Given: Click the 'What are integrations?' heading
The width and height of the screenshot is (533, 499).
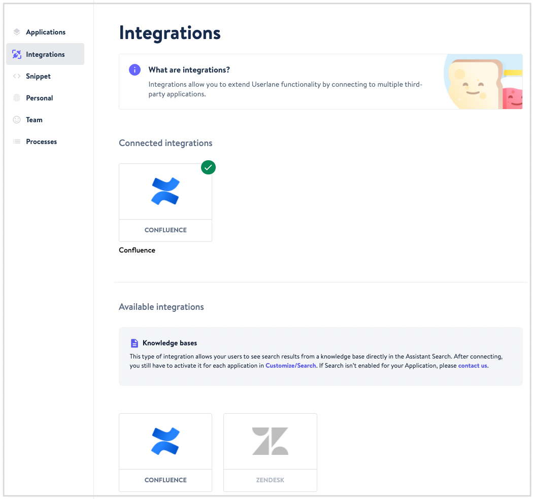Looking at the screenshot, I should tap(189, 69).
